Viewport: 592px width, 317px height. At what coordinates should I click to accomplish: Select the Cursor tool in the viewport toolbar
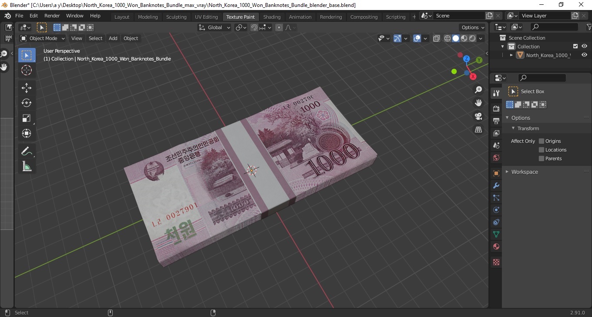tap(27, 70)
